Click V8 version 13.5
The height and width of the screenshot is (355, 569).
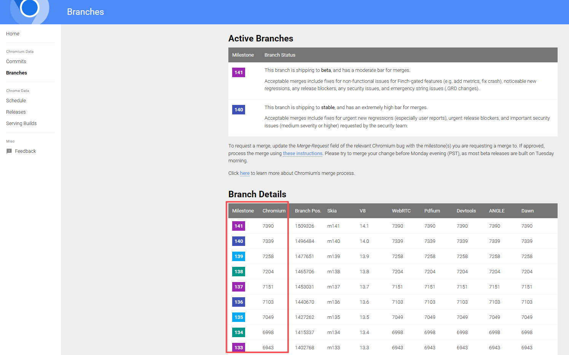(x=364, y=317)
